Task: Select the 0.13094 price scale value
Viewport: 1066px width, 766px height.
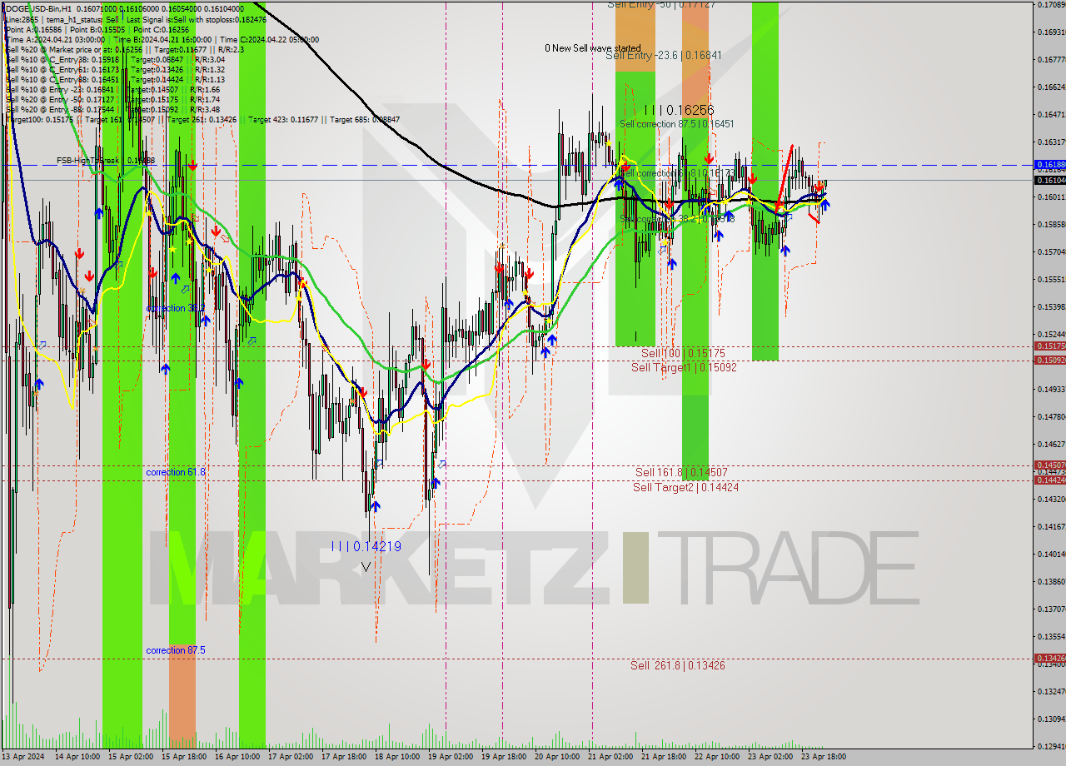Action: click(1051, 719)
